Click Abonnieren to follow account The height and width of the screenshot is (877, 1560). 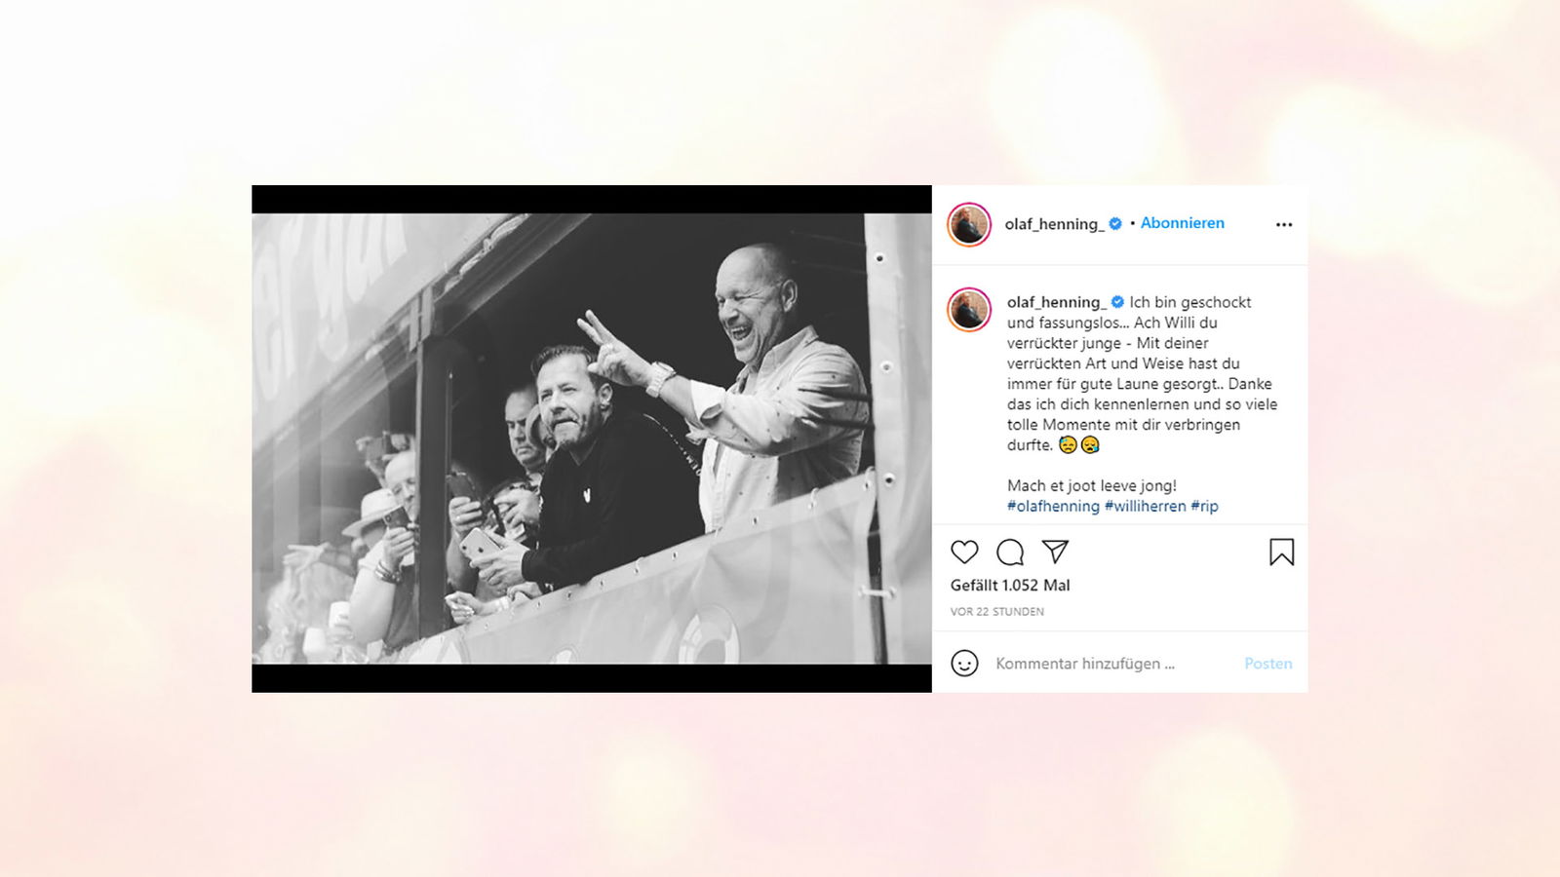[1182, 223]
